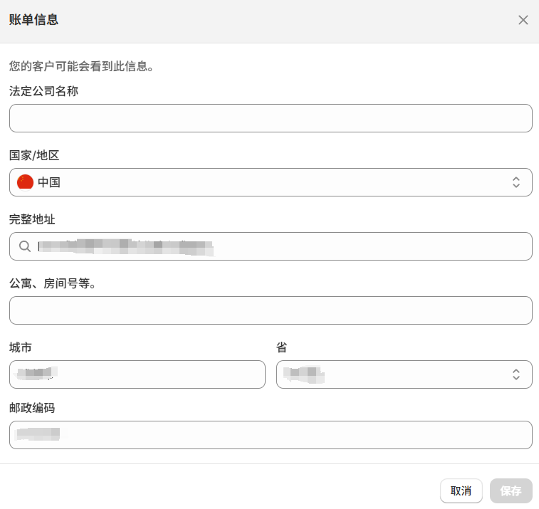Click the 邮政编码 label
This screenshot has height=509, width=539.
32,408
